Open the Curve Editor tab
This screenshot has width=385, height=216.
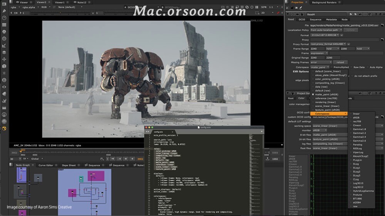pos(46,165)
